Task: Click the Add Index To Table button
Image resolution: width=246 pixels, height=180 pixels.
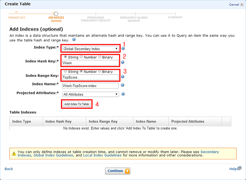Action: coord(77,104)
